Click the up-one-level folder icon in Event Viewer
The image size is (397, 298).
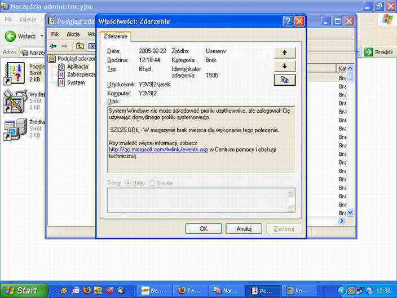click(x=80, y=46)
